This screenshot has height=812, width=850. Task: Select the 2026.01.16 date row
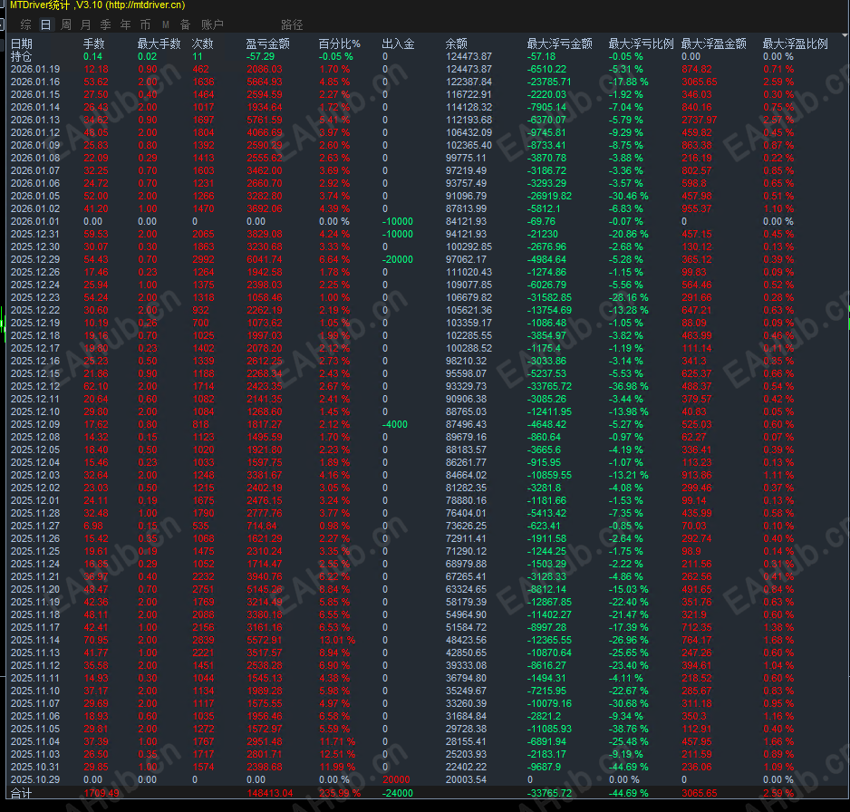coord(35,82)
